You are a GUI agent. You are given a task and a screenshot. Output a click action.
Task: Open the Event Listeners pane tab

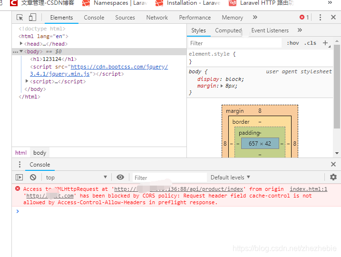(270, 30)
